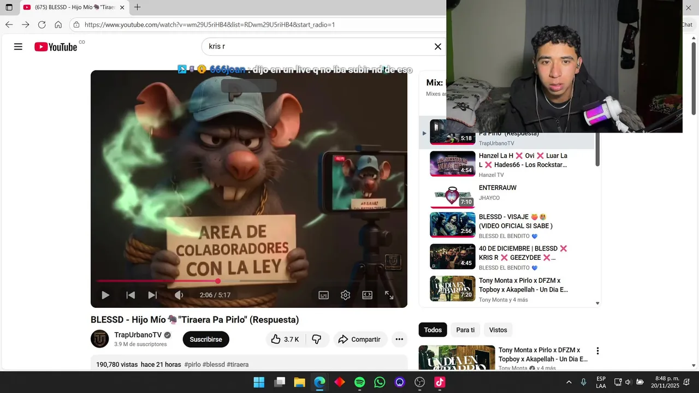Dislike the video
Screen dimensions: 699x393
click(x=317, y=340)
